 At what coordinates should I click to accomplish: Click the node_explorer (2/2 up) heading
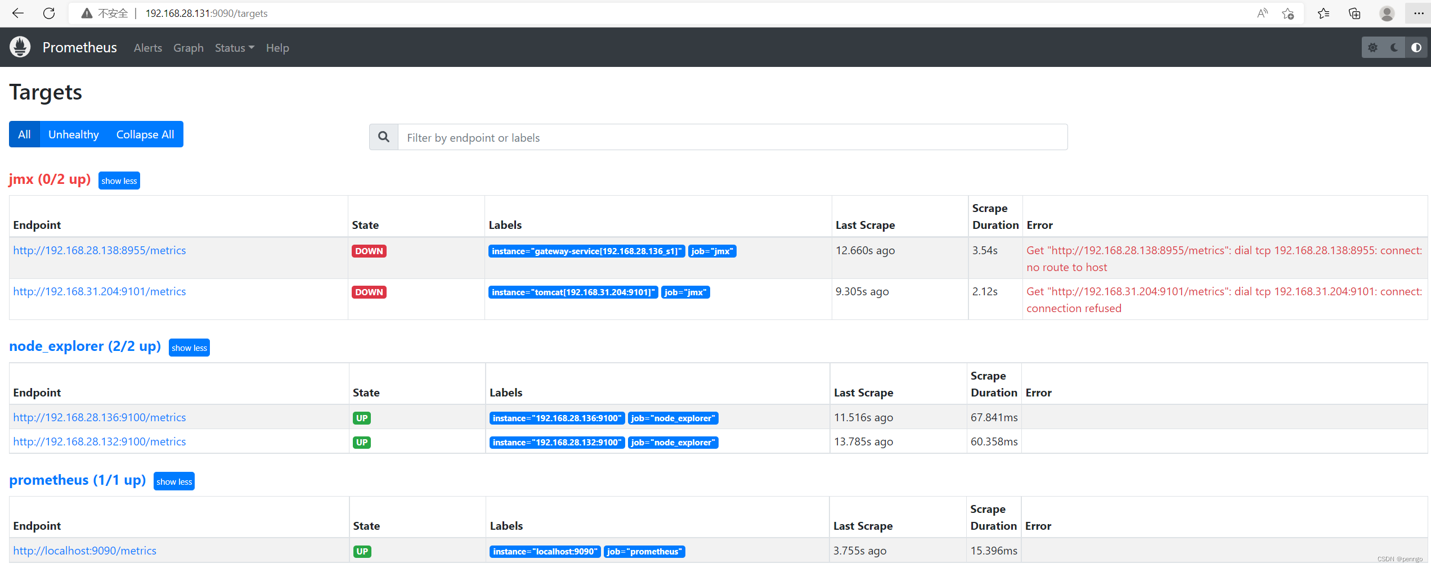85,346
